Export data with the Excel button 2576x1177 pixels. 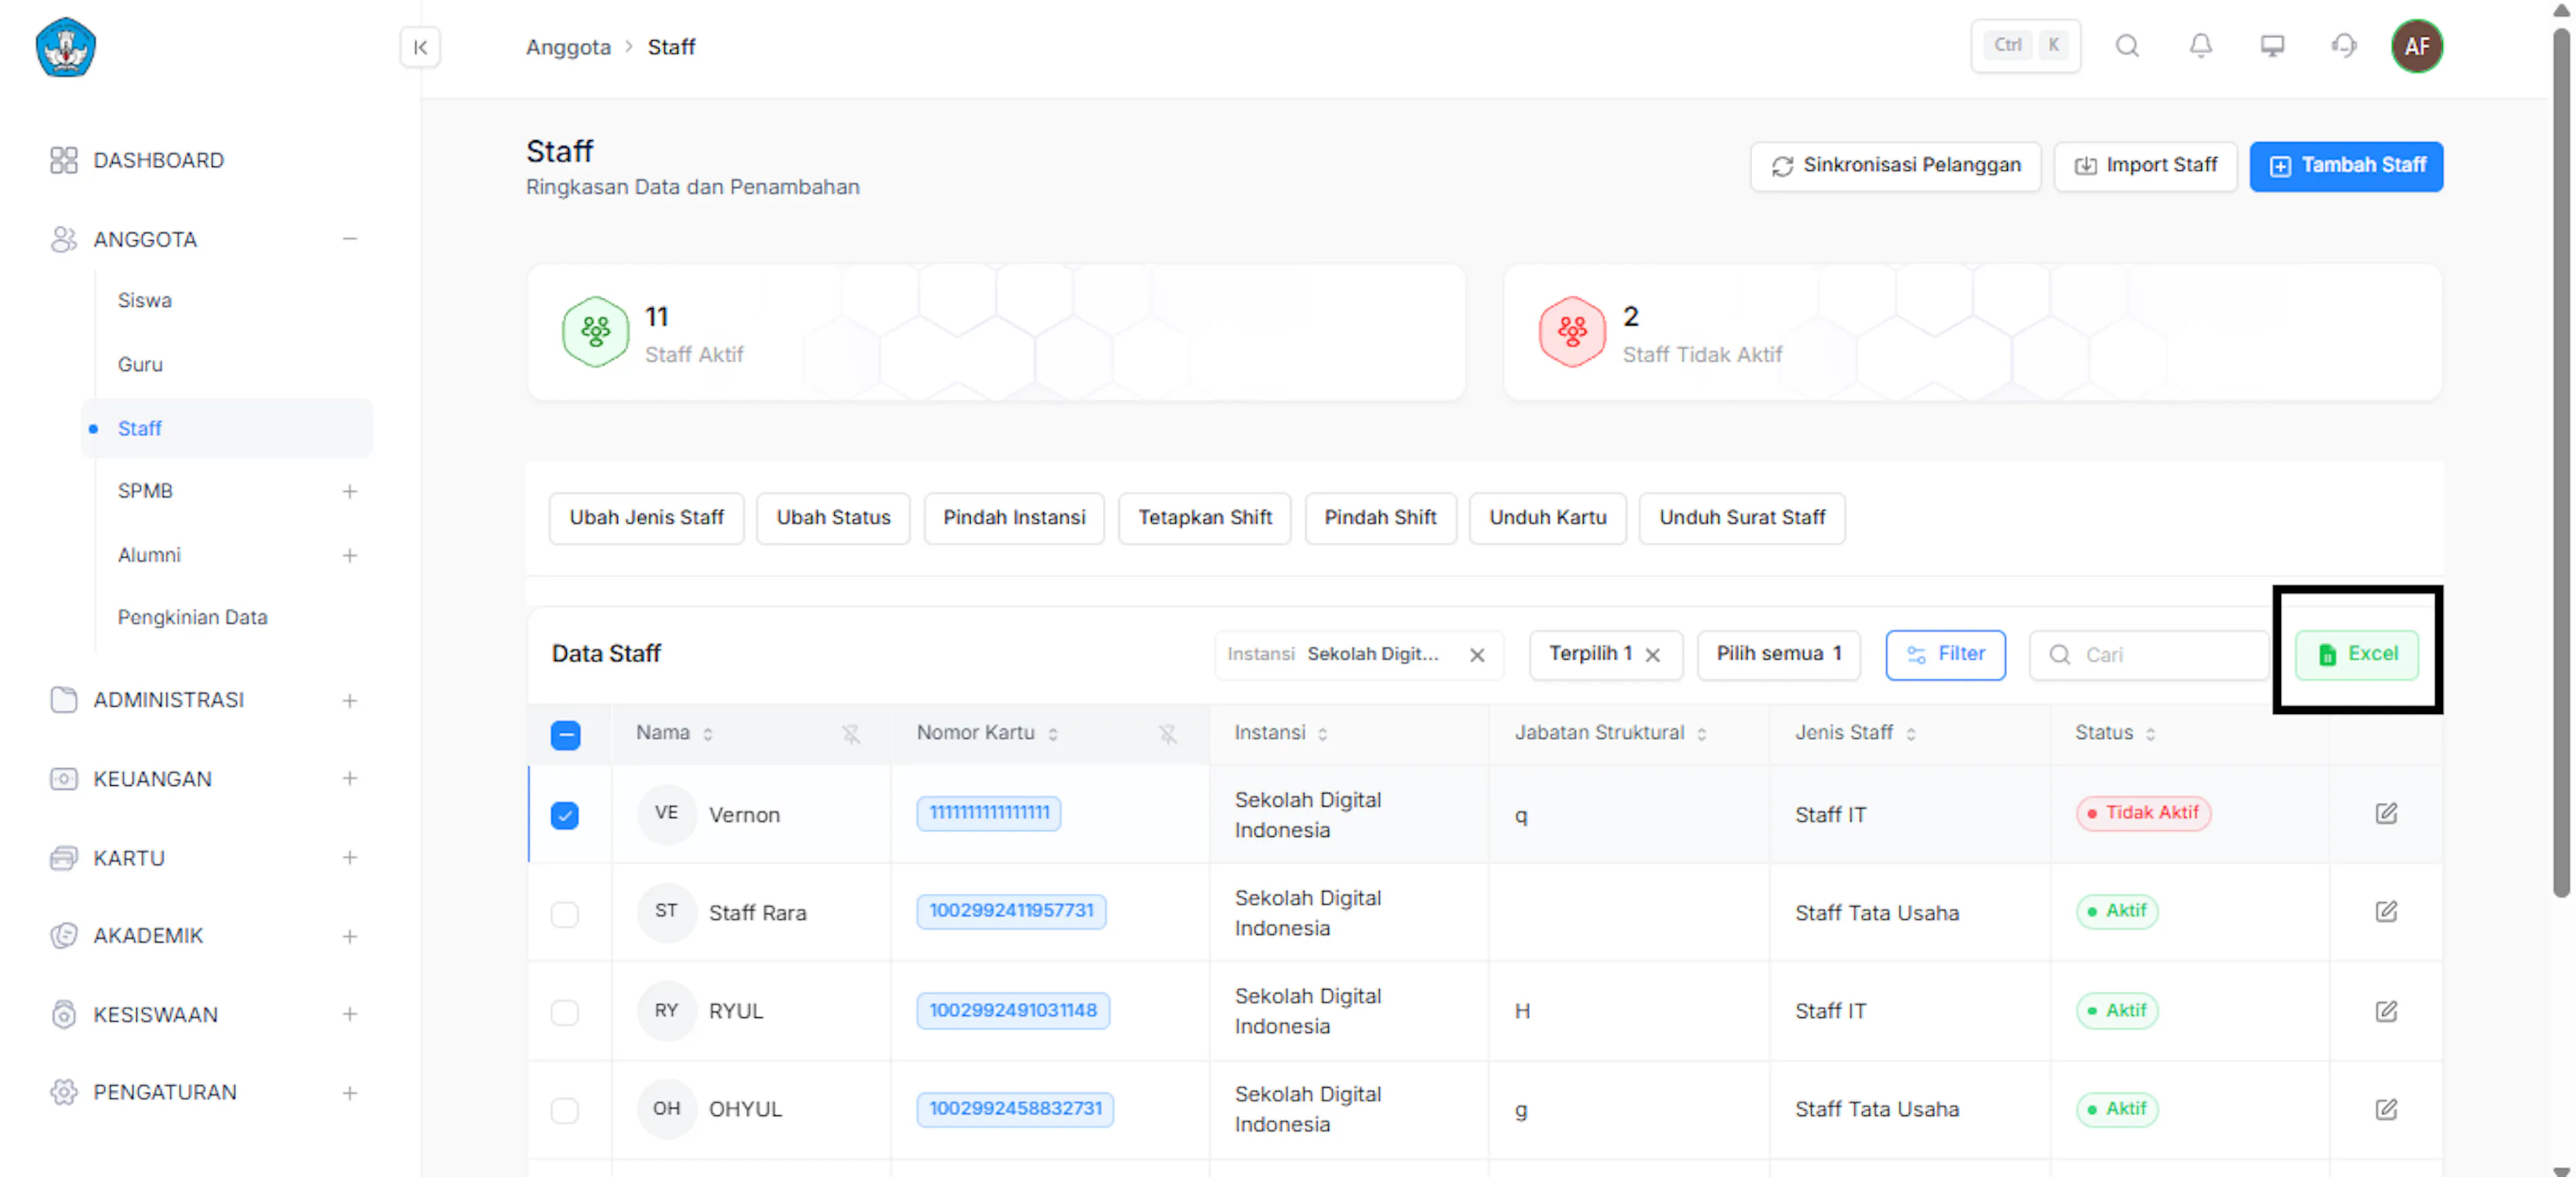coord(2356,655)
